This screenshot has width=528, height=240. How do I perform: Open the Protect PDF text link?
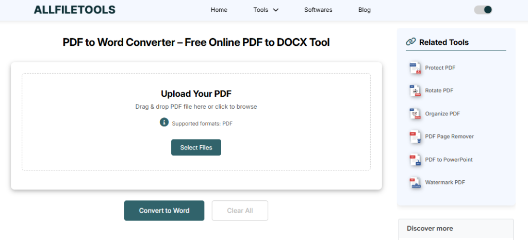pyautogui.click(x=440, y=68)
